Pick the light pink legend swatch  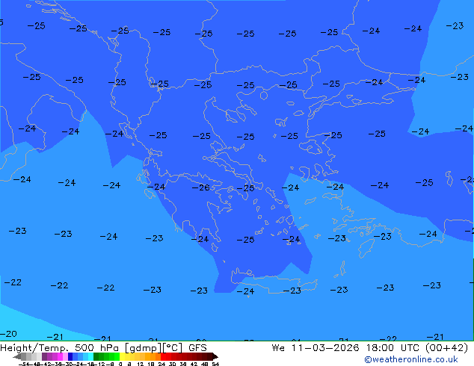coord(65,356)
